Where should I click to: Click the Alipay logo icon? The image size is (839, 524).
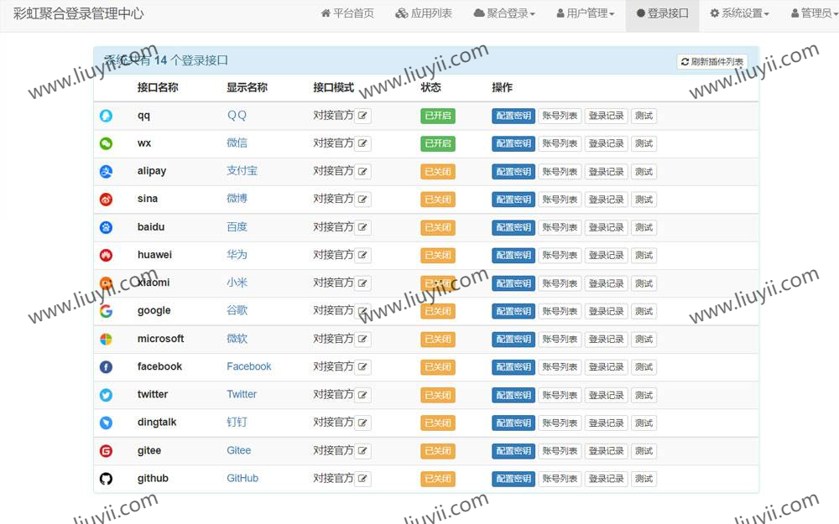(x=106, y=171)
